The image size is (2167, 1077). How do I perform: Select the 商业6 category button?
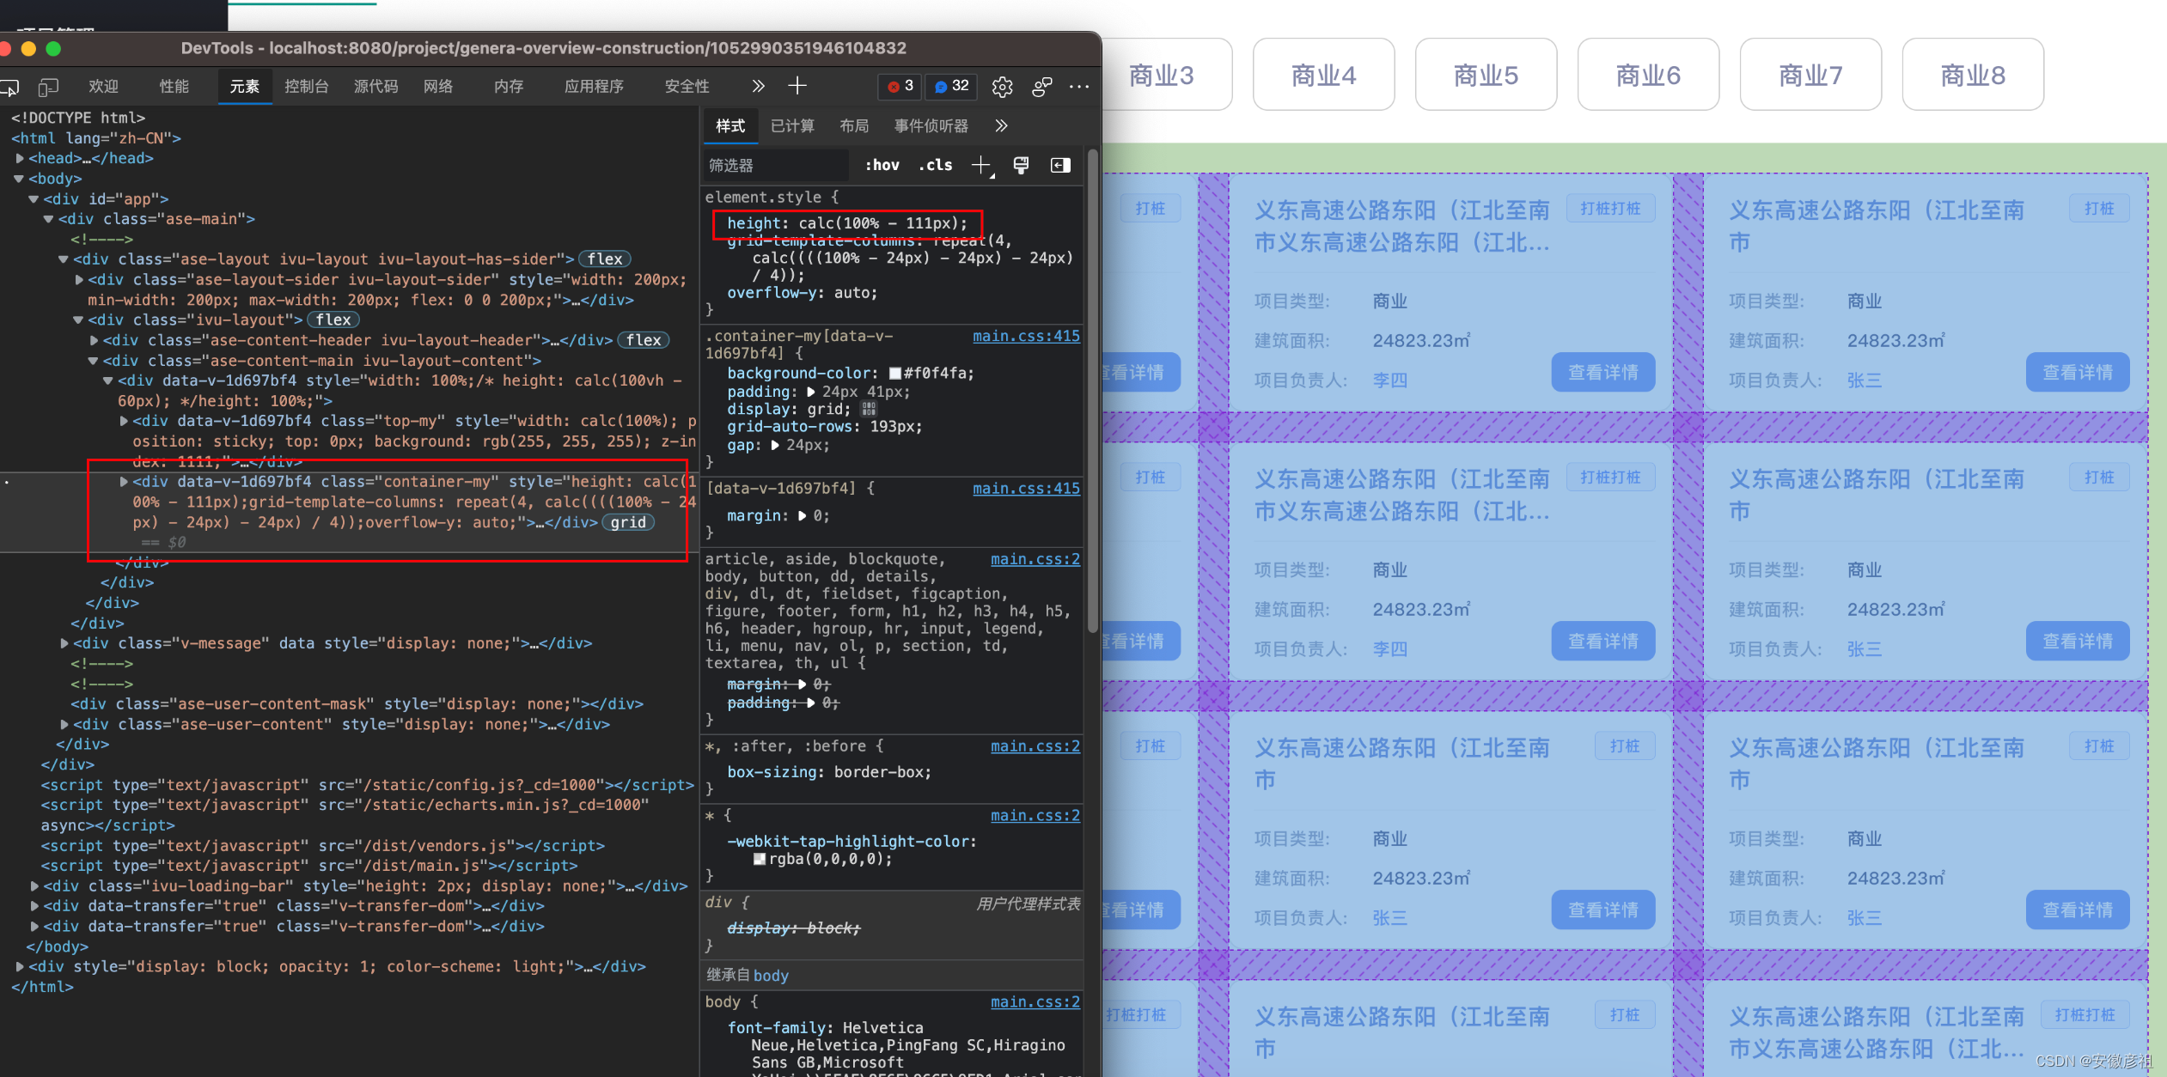(x=1648, y=75)
